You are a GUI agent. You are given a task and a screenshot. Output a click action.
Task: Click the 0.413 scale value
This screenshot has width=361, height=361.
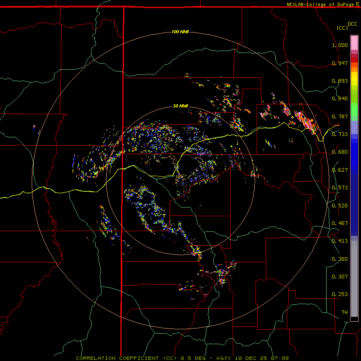(x=340, y=241)
